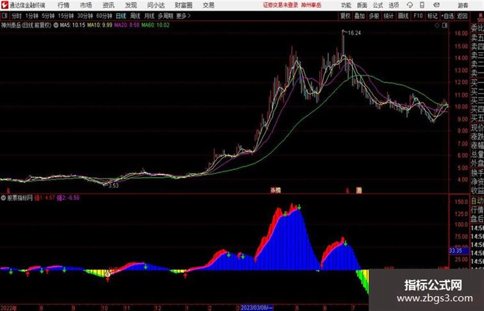Click the 返回 back button
The width and height of the screenshot is (484, 311).
[x=462, y=16]
